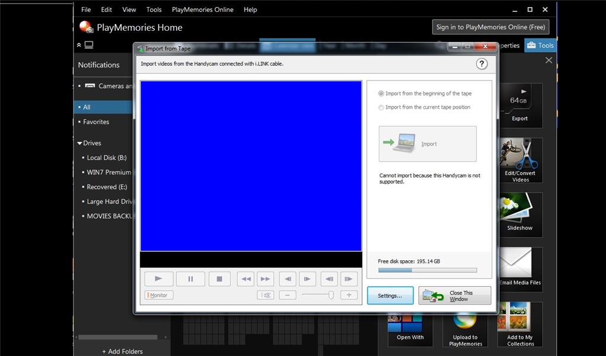The image size is (606, 356).
Task: Open the Edit menu
Action: pos(107,9)
